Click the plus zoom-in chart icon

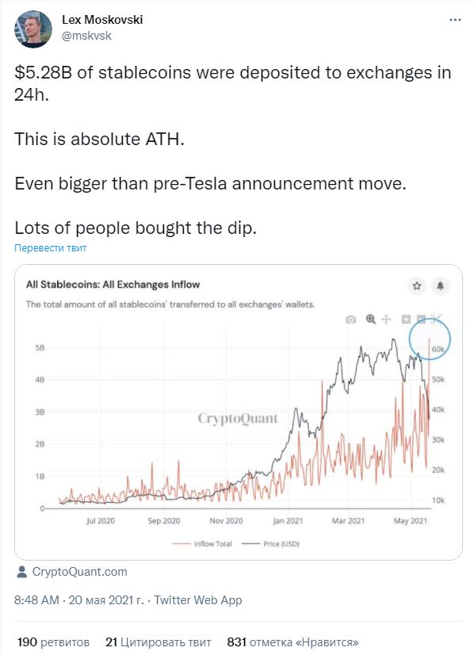click(x=406, y=319)
